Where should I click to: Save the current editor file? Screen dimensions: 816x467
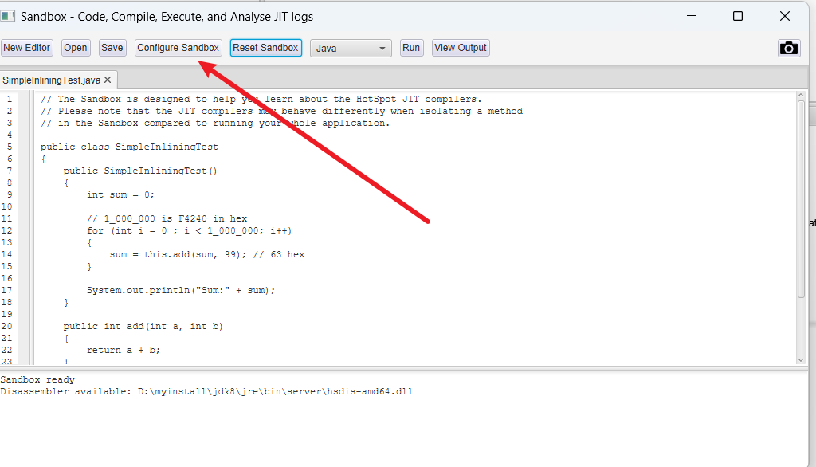point(112,48)
